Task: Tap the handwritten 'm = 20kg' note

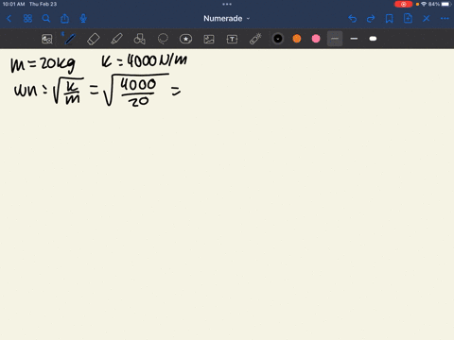Action: coord(44,64)
